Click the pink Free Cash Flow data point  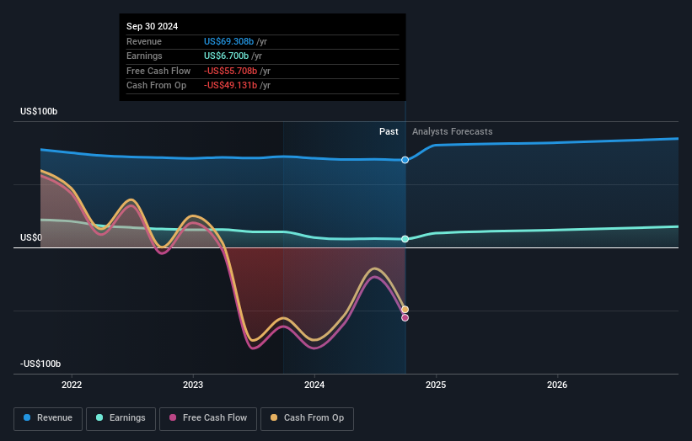[405, 317]
